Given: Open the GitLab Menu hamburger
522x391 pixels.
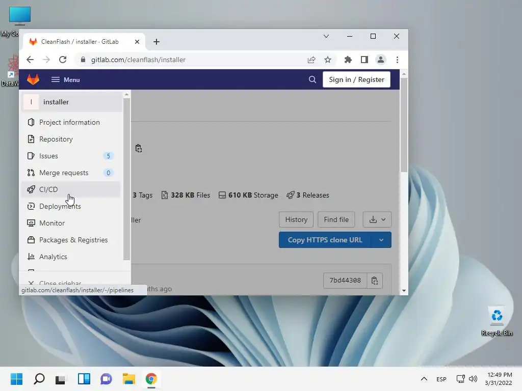Looking at the screenshot, I should click(65, 79).
